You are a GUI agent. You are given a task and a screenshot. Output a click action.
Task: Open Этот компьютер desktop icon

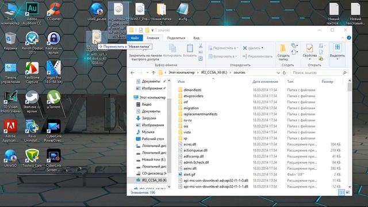point(10,14)
